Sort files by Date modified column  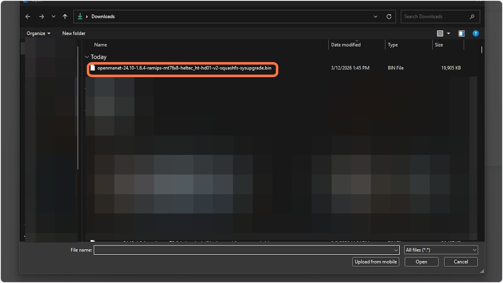click(x=345, y=44)
